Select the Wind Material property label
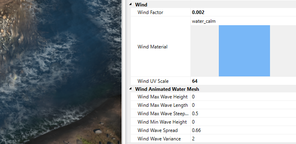 point(152,47)
